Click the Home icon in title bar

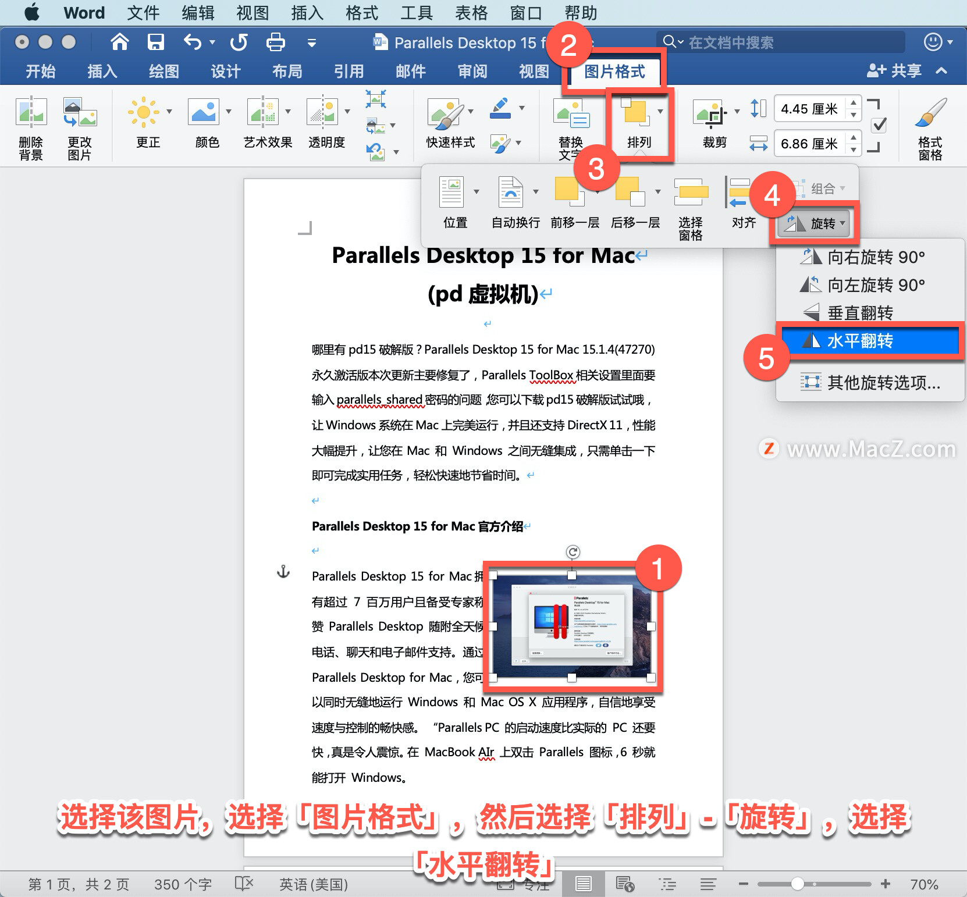point(120,42)
